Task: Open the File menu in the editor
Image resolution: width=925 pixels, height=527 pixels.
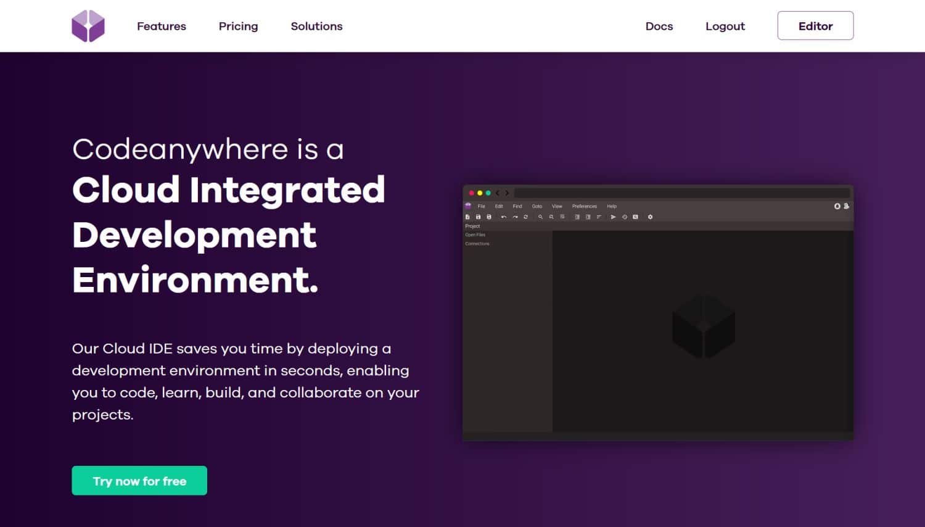Action: [x=481, y=206]
